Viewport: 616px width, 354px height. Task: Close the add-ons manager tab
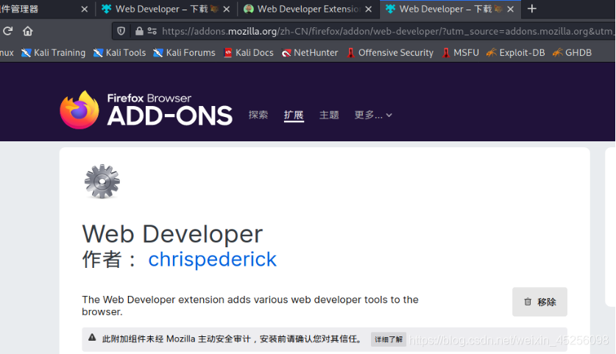pos(85,9)
